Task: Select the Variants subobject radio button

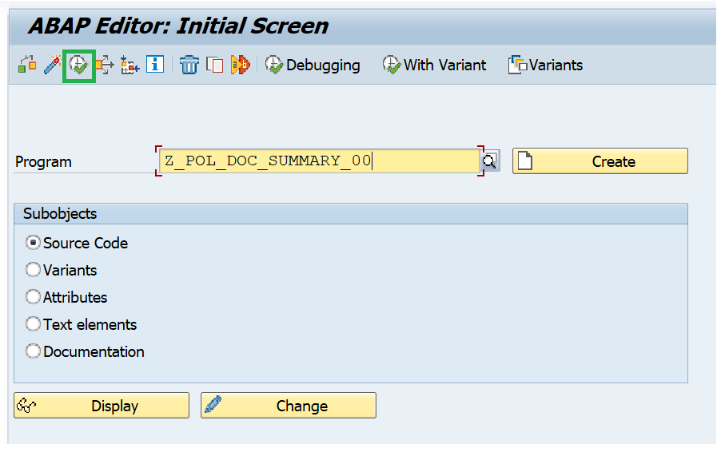Action: point(33,270)
